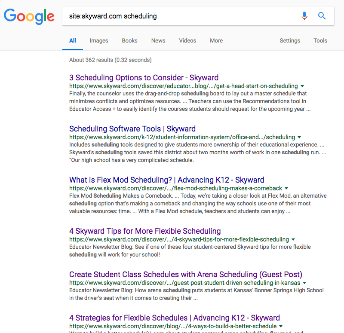
Task: Expand dropdown arrow next to 4-ways-to-build-a-better-schedule URL
Action: tap(281, 327)
